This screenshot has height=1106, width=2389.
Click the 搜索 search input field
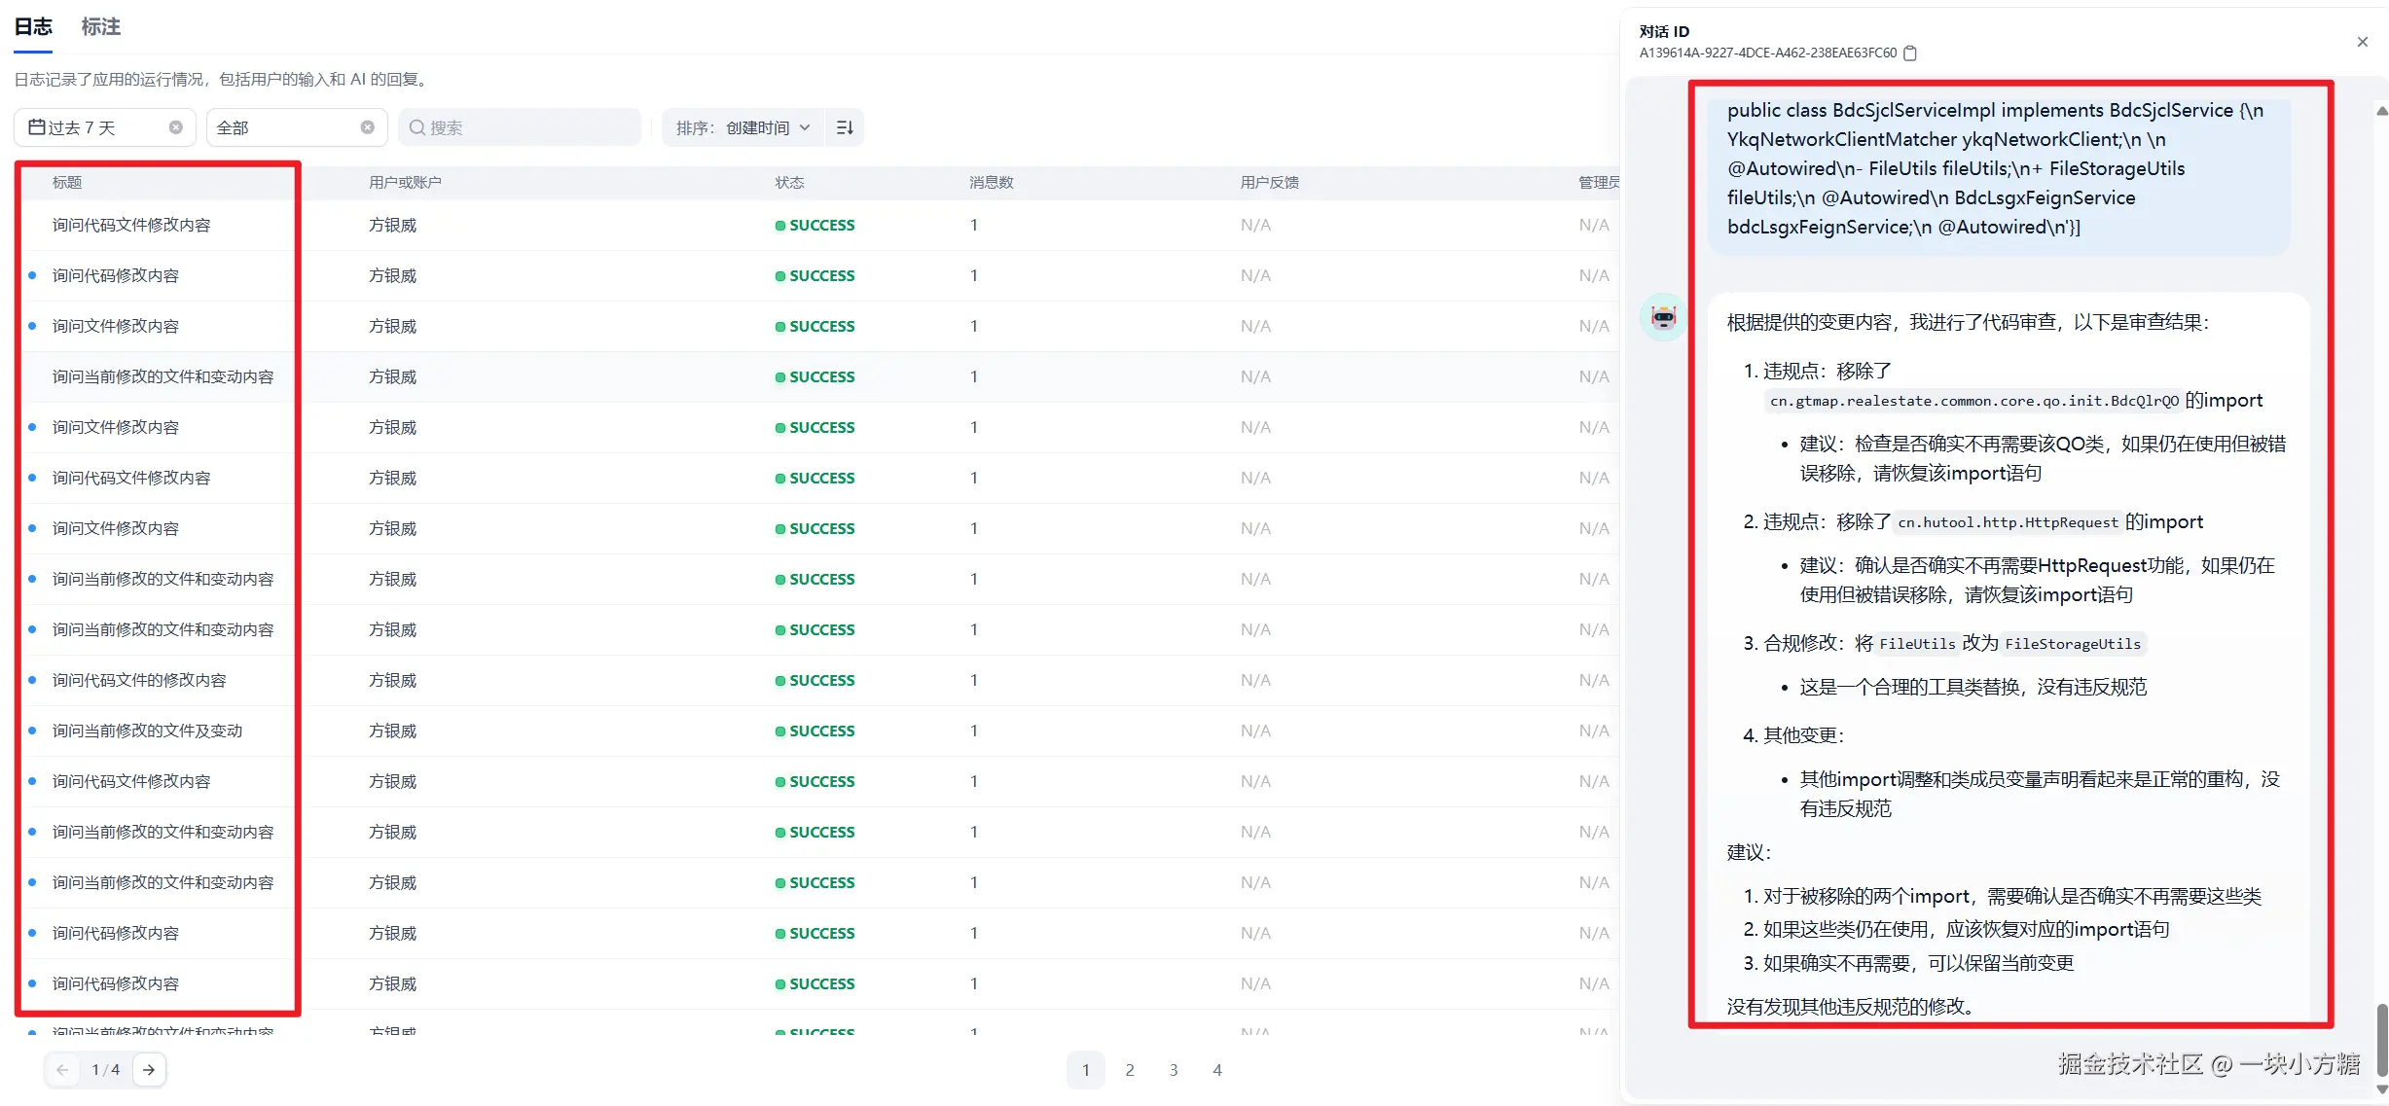pos(525,127)
